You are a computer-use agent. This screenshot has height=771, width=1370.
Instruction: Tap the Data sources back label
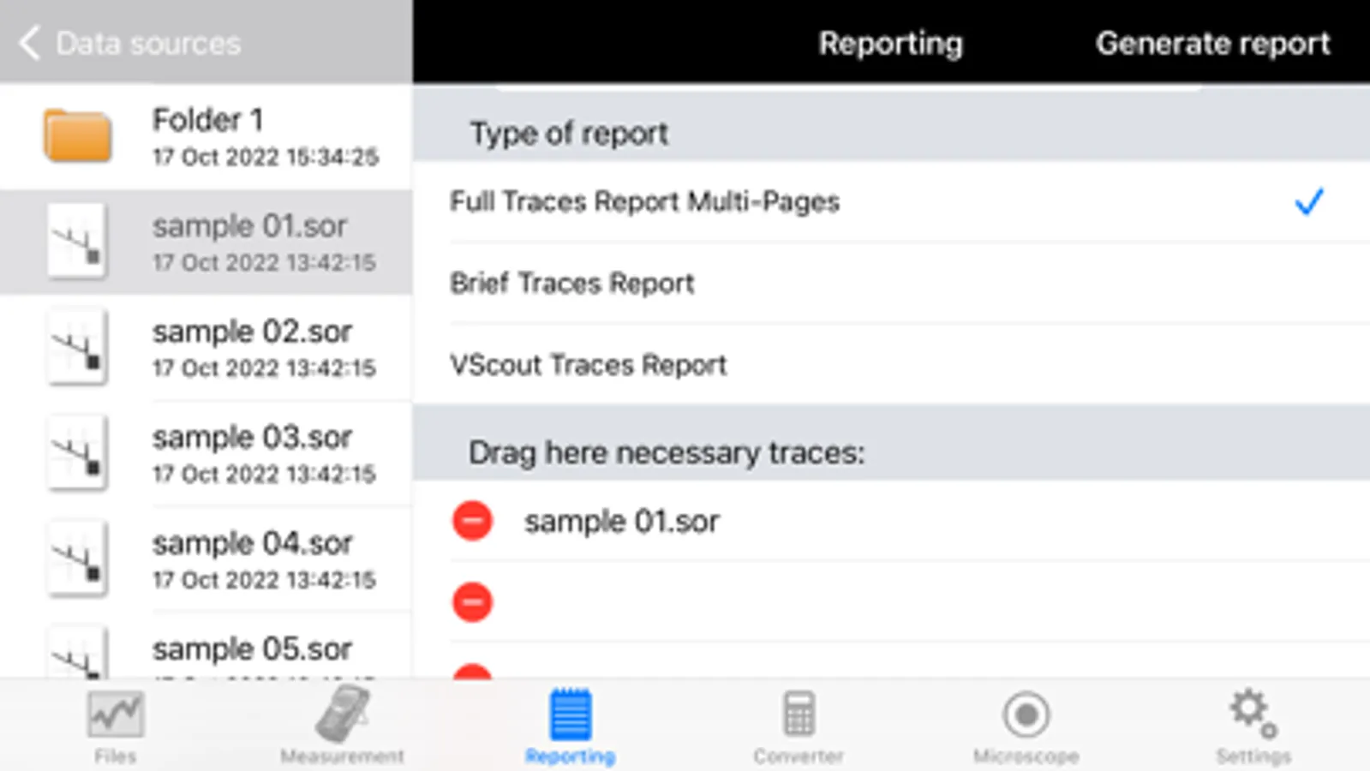(x=148, y=44)
